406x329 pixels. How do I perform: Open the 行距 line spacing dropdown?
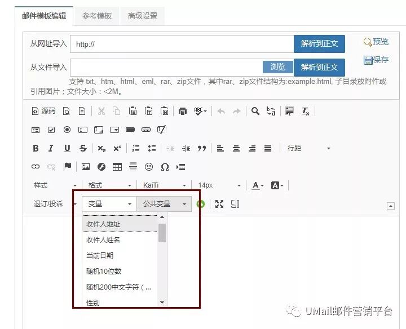pyautogui.click(x=308, y=148)
